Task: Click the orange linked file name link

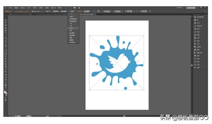Action: click(22, 12)
